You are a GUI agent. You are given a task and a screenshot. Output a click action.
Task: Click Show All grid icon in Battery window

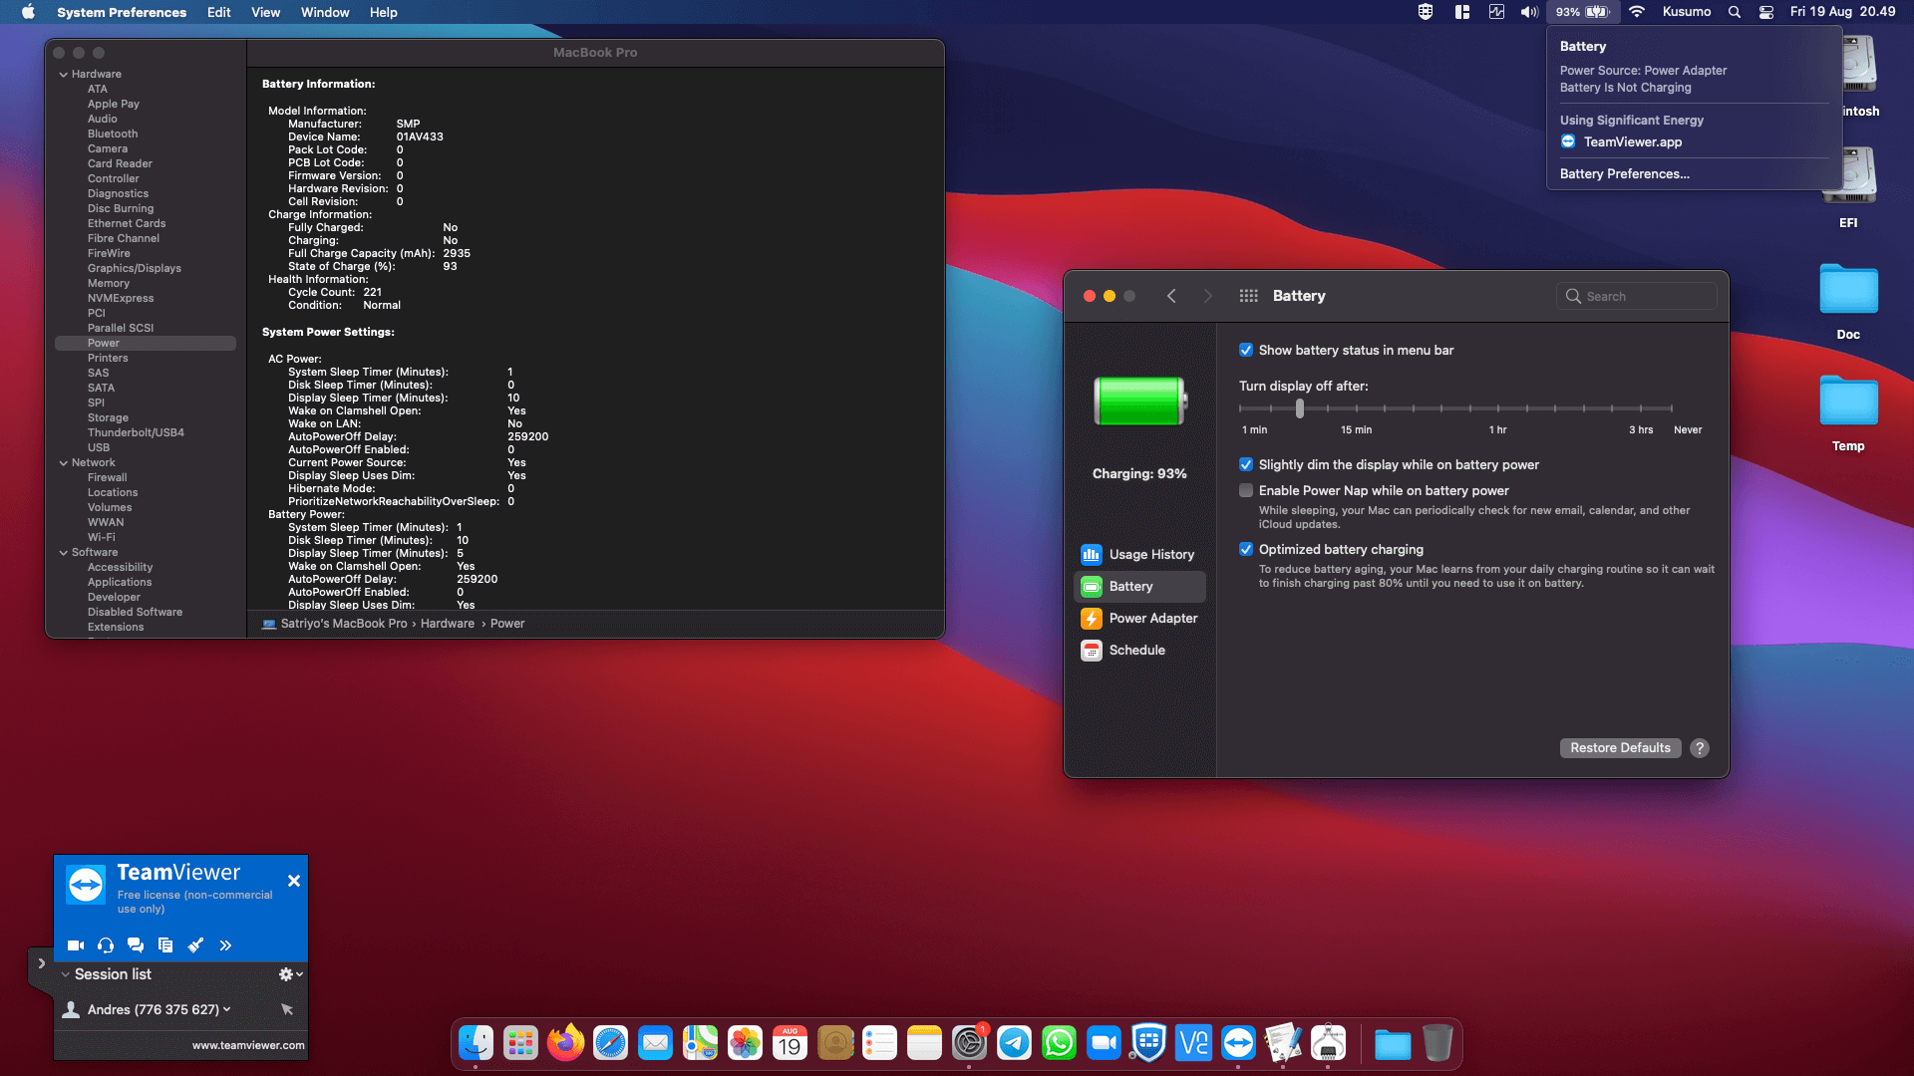click(x=1248, y=296)
